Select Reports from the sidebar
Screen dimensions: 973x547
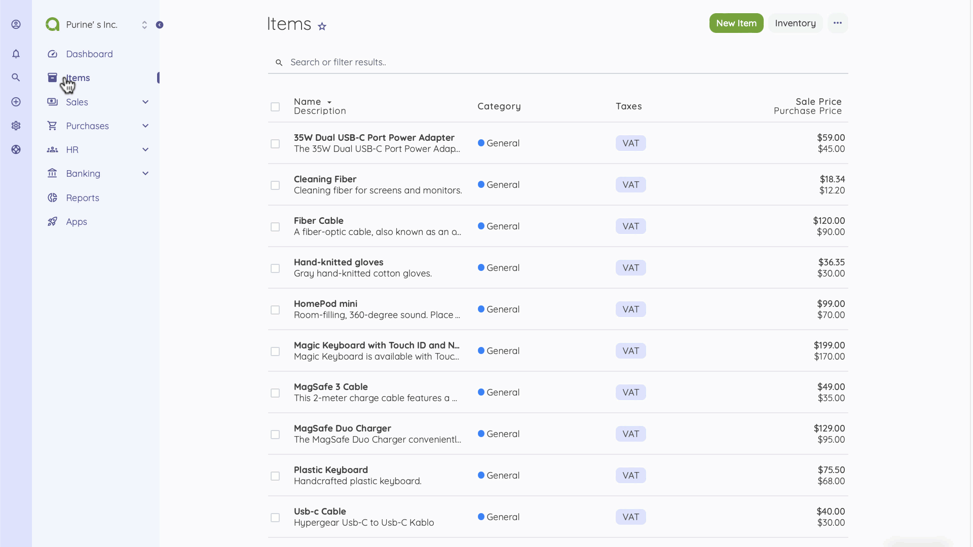[83, 198]
